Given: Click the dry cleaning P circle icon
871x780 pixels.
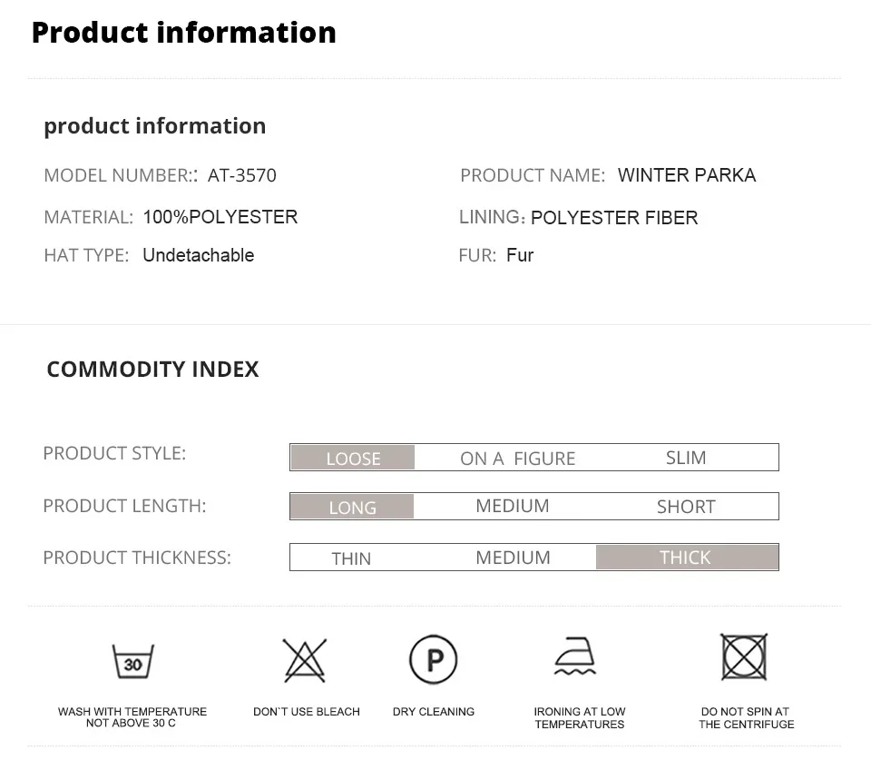Looking at the screenshot, I should tap(433, 659).
